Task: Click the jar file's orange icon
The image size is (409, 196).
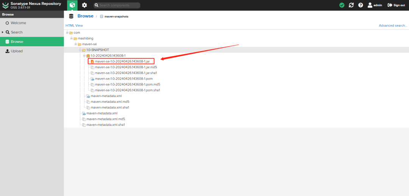Action: pyautogui.click(x=92, y=61)
